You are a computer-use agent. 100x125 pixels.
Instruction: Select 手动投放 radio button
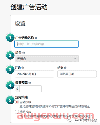pos(17,112)
